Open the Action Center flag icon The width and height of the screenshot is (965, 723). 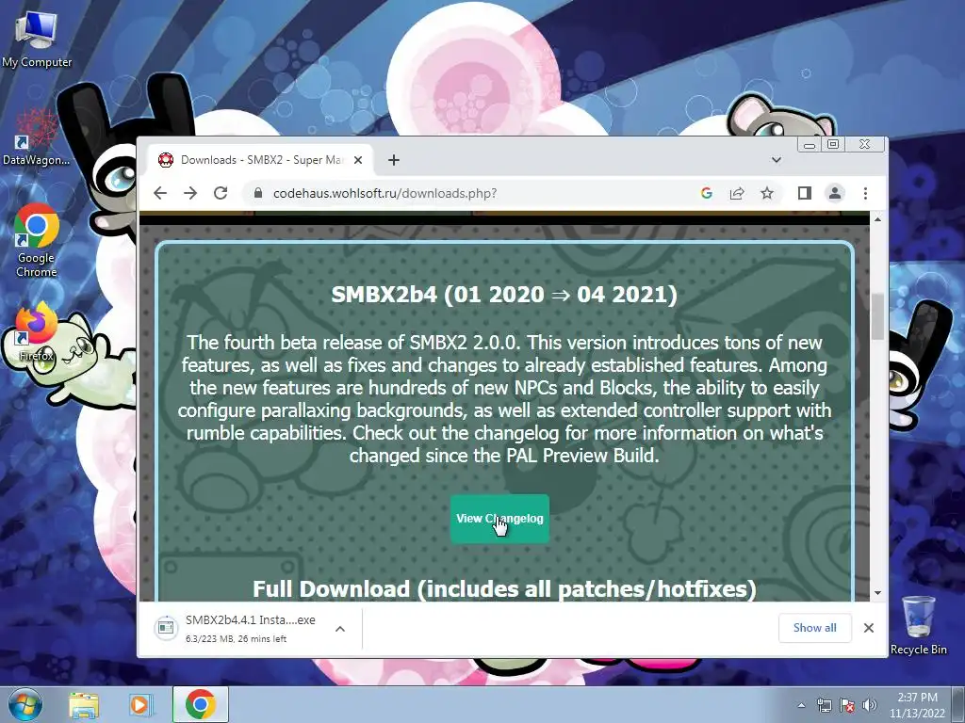[847, 705]
